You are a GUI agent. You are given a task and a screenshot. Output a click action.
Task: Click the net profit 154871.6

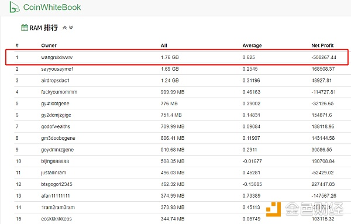tap(322, 115)
